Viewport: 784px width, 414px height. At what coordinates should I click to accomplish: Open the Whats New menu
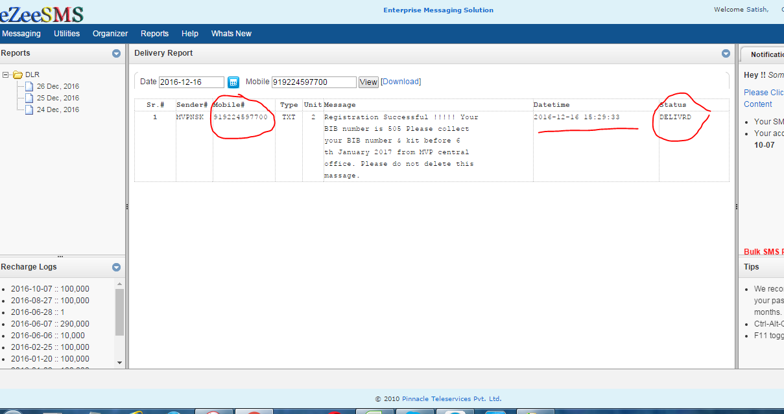232,34
